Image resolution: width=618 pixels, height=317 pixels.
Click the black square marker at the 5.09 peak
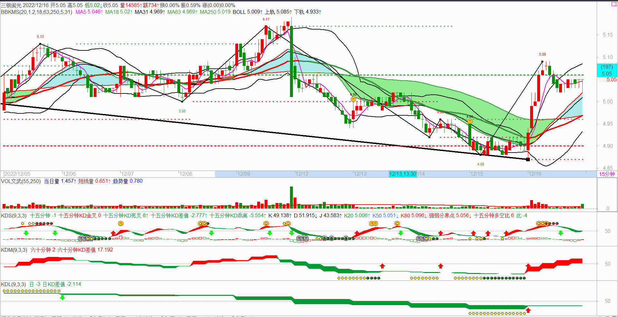coord(542,61)
